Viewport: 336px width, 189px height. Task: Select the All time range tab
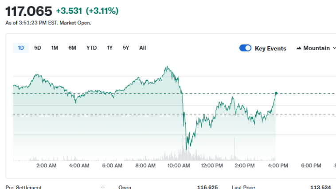pos(142,48)
